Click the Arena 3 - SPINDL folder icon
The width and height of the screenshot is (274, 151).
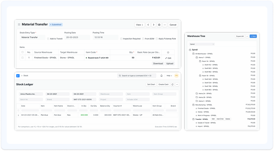coord(197,101)
